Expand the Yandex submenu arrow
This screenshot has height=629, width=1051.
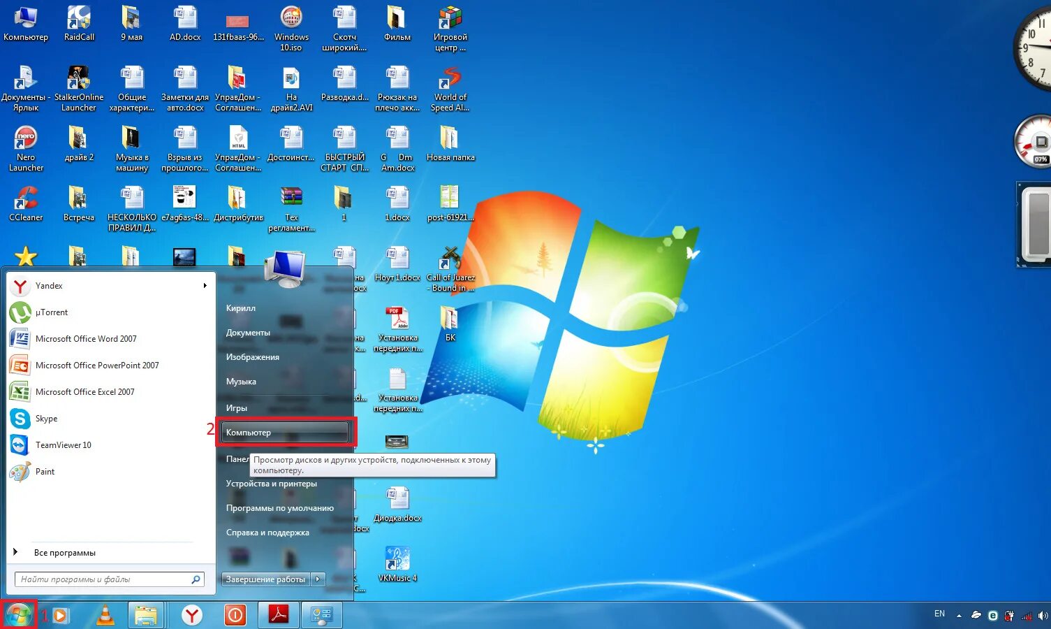coord(205,285)
